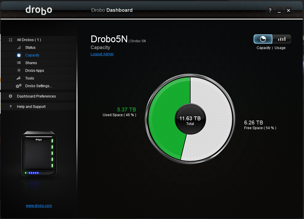The height and width of the screenshot is (219, 304).
Task: Switch to the Usage bar view toggle
Action: (x=282, y=39)
